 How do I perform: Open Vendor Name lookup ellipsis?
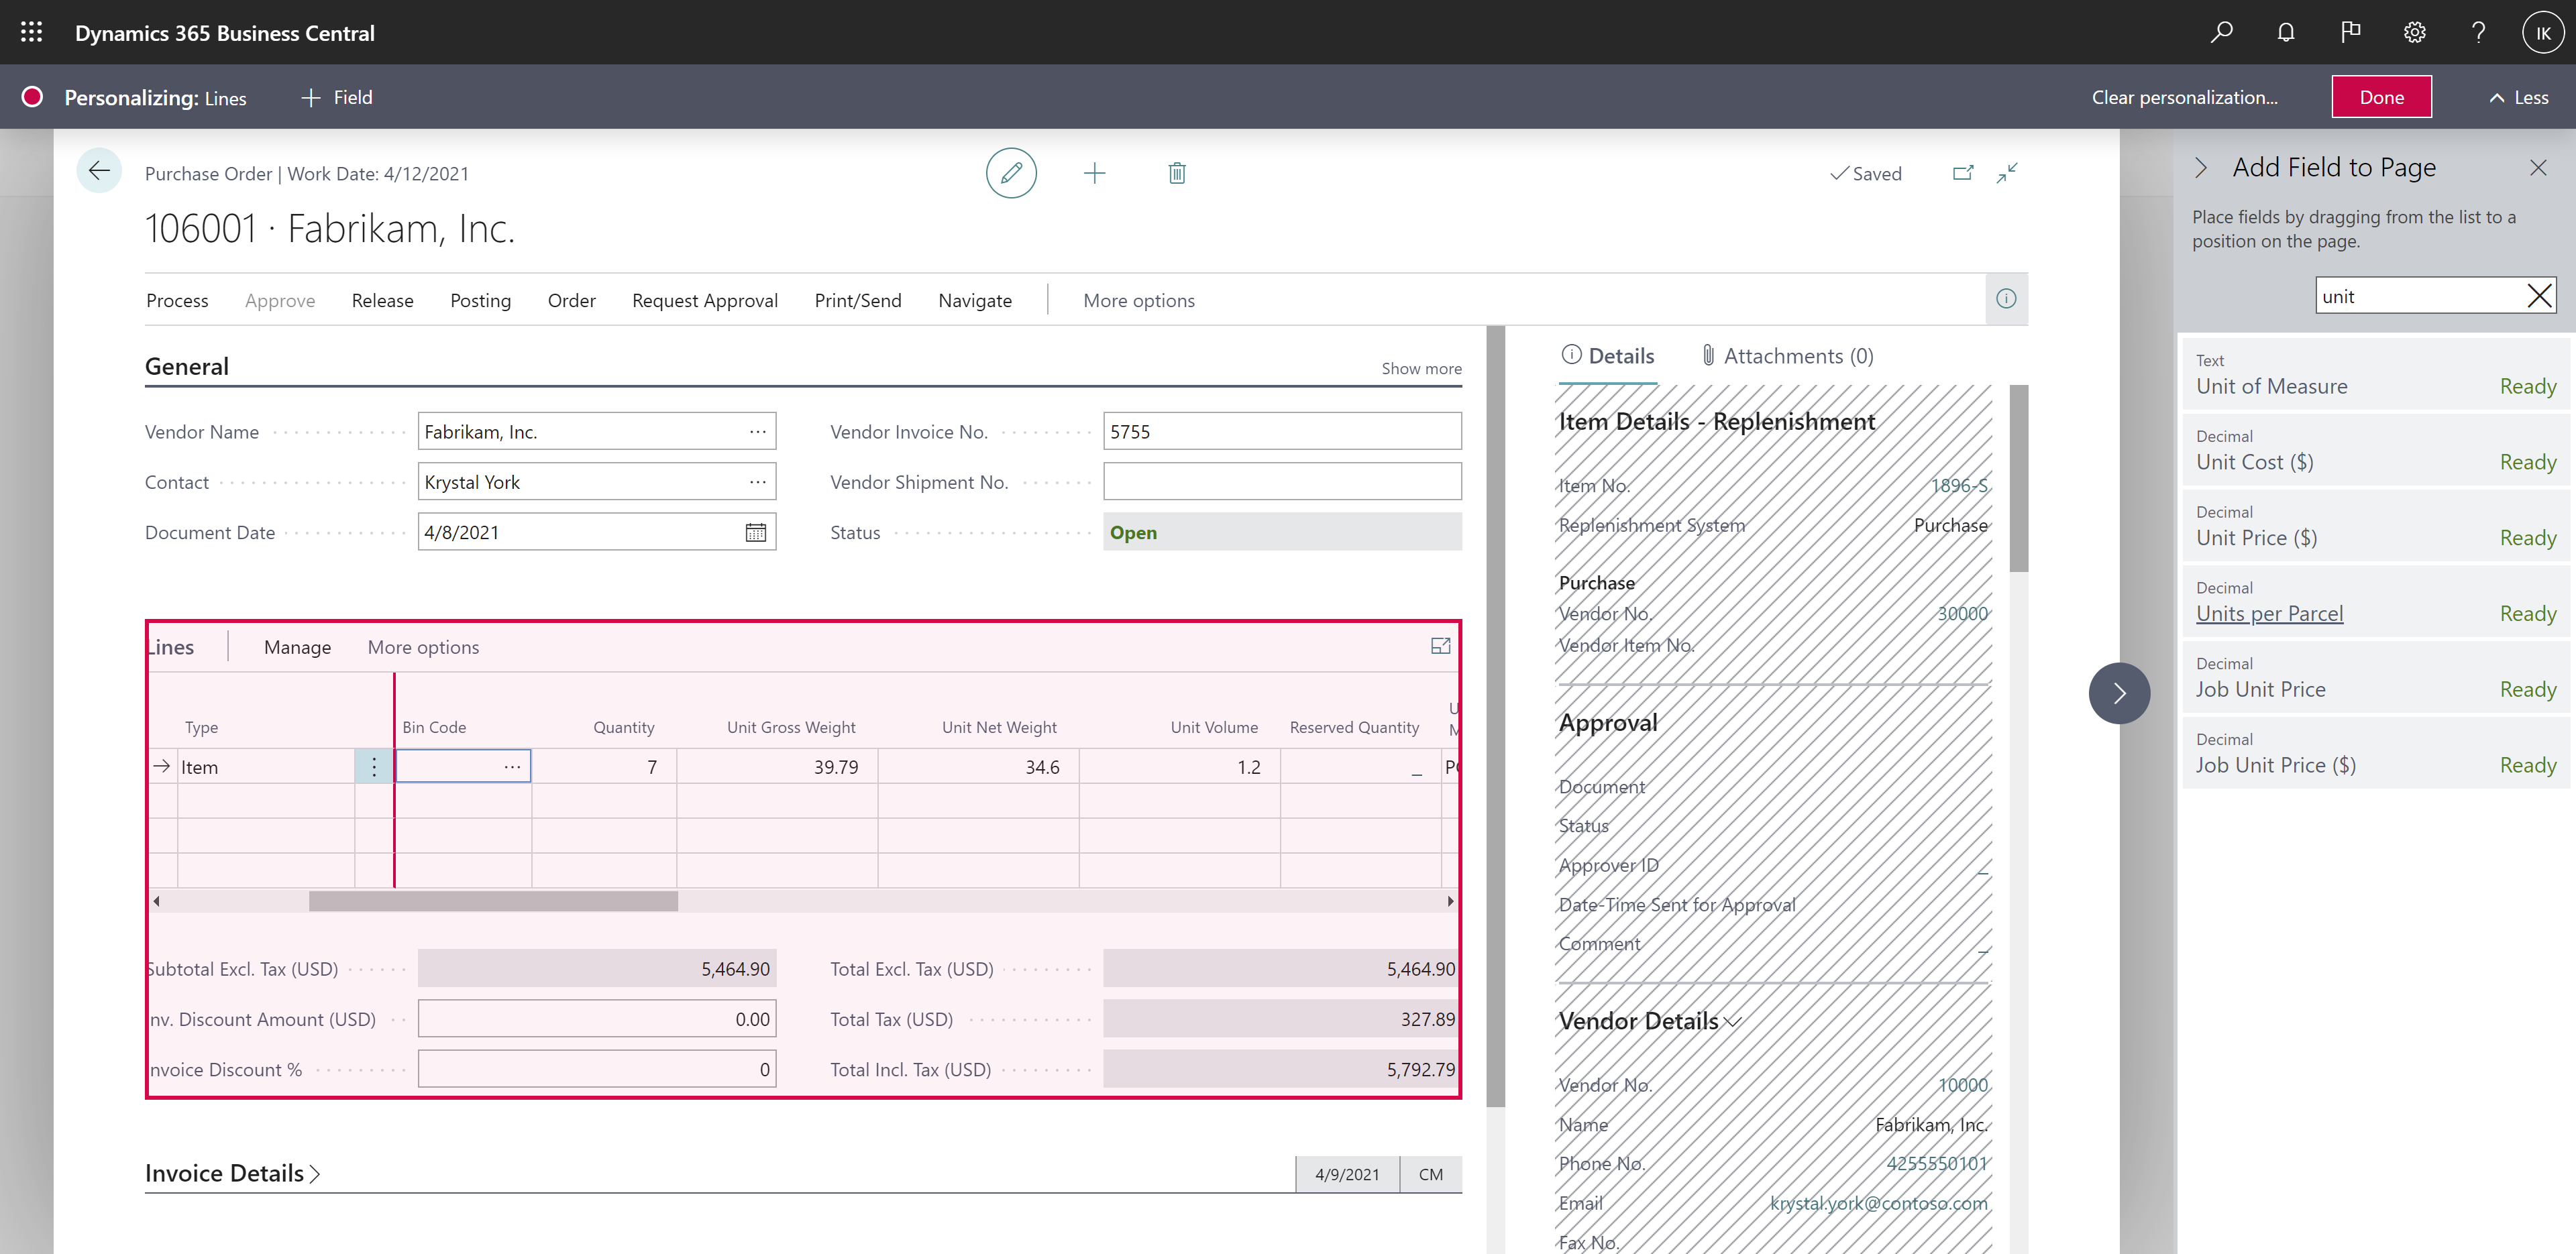[757, 431]
